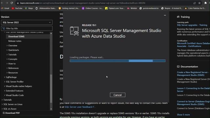Open the Wishlist bookmark
Screen dimensions: 210x118
pyautogui.click(x=132, y=8)
